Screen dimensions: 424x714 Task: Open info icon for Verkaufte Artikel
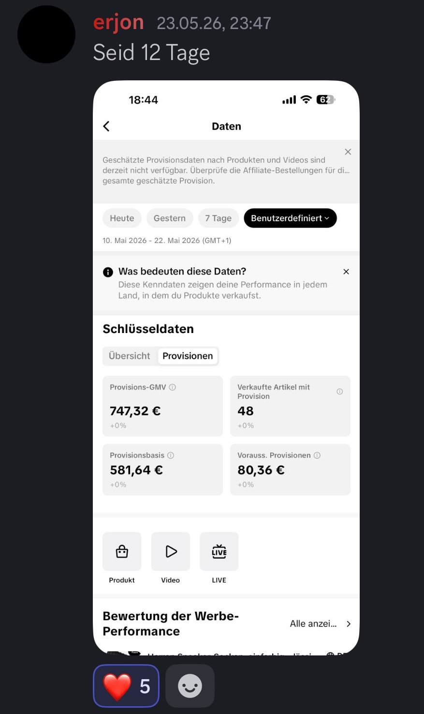[340, 392]
